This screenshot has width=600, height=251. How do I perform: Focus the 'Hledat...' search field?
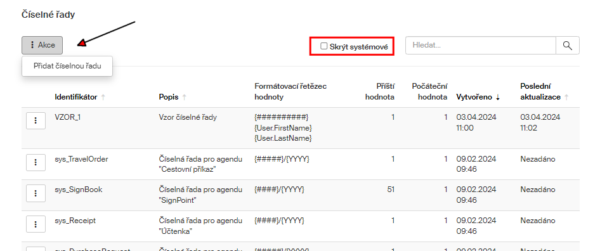(481, 45)
